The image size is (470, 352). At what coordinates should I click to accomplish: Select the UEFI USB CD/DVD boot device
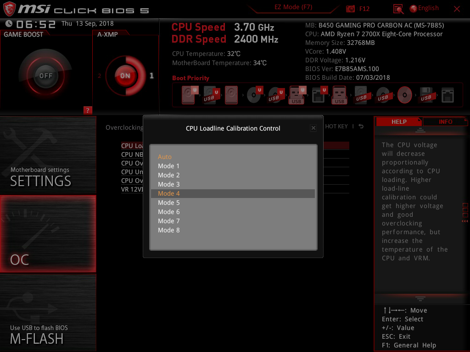coord(276,95)
